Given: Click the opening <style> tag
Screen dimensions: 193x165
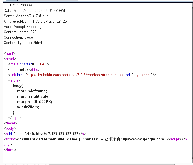Looking at the screenshot, I should [x=14, y=80].
